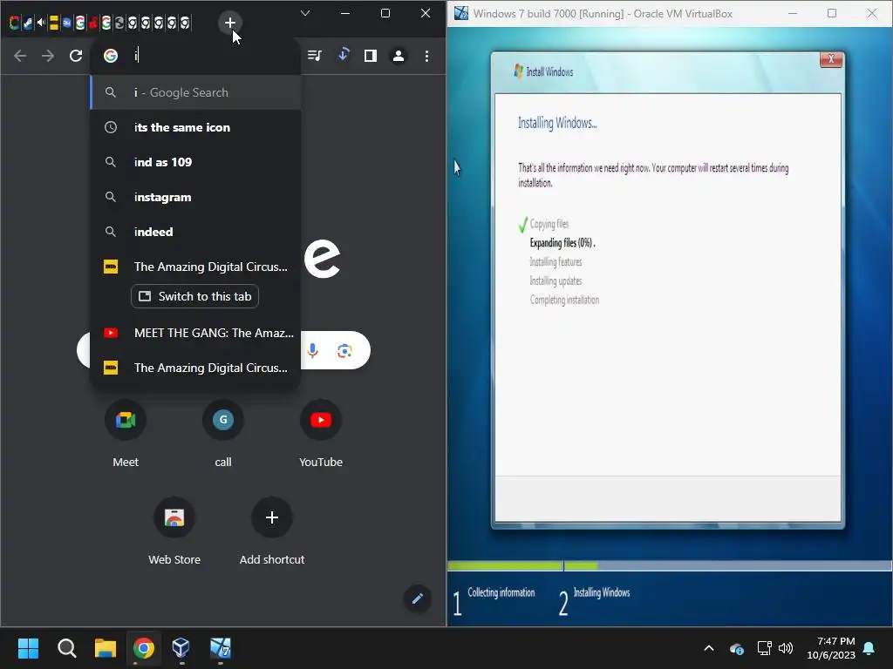Image resolution: width=893 pixels, height=669 pixels.
Task: Click the 'Copying files' completed step
Action: click(x=549, y=224)
